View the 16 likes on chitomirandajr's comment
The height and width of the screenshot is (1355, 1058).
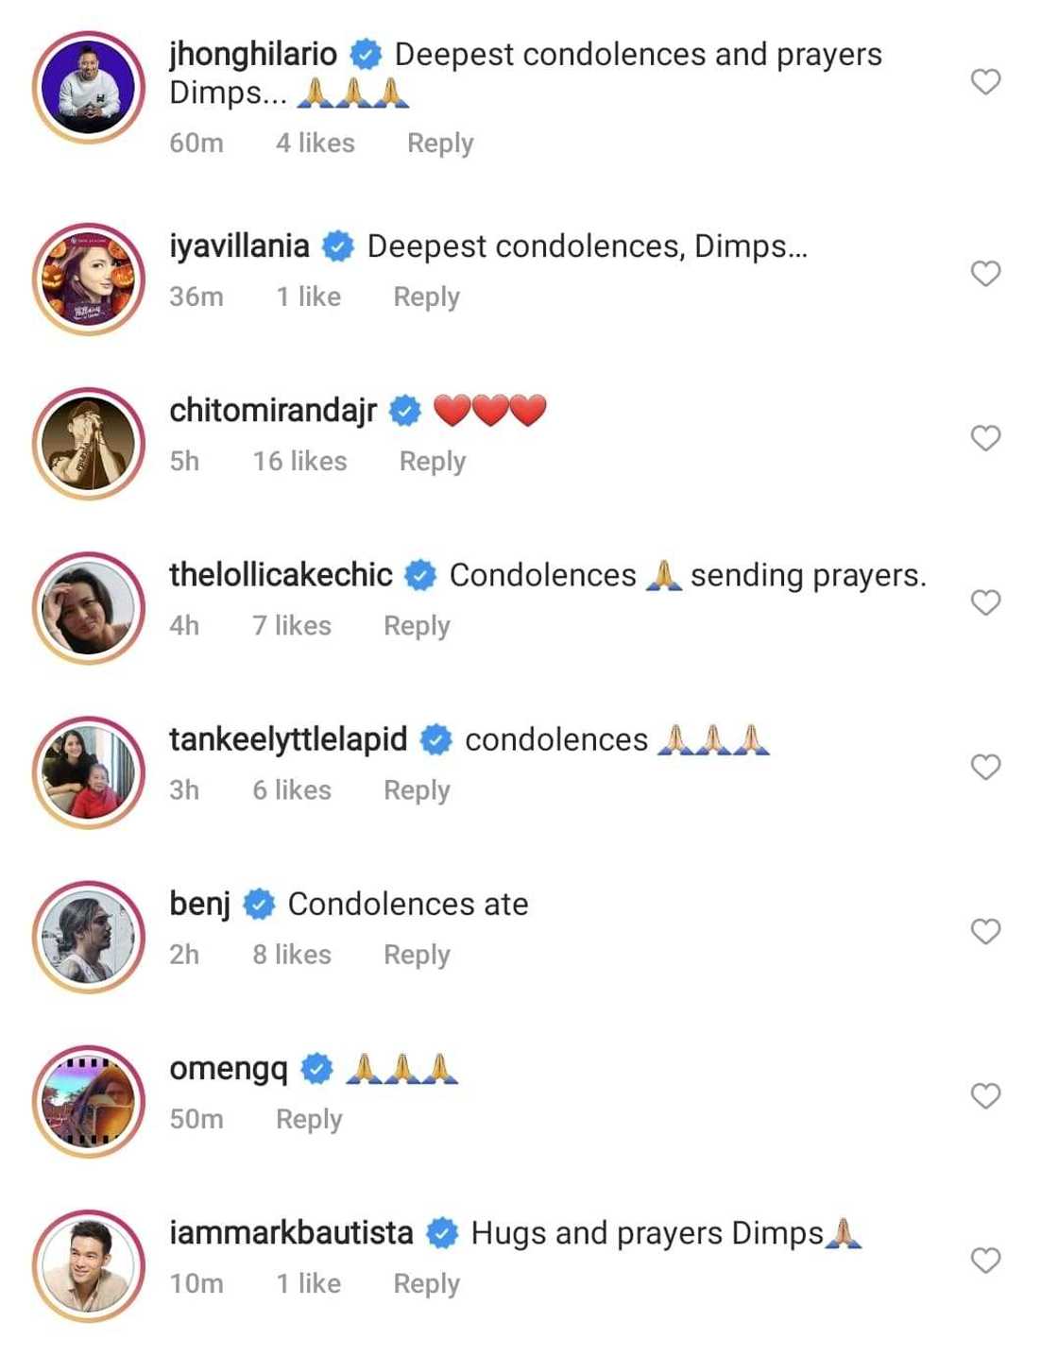pos(299,462)
